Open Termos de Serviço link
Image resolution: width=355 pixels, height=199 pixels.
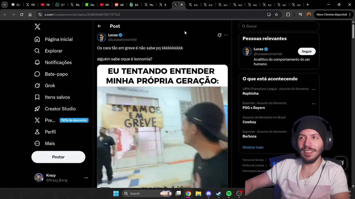tap(253, 160)
